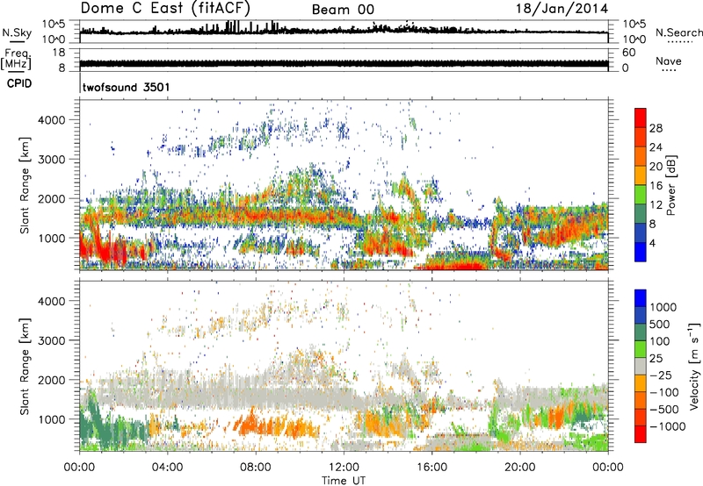The height and width of the screenshot is (486, 703).
Task: Click the "04:00" time tick label
Action: pyautogui.click(x=168, y=468)
